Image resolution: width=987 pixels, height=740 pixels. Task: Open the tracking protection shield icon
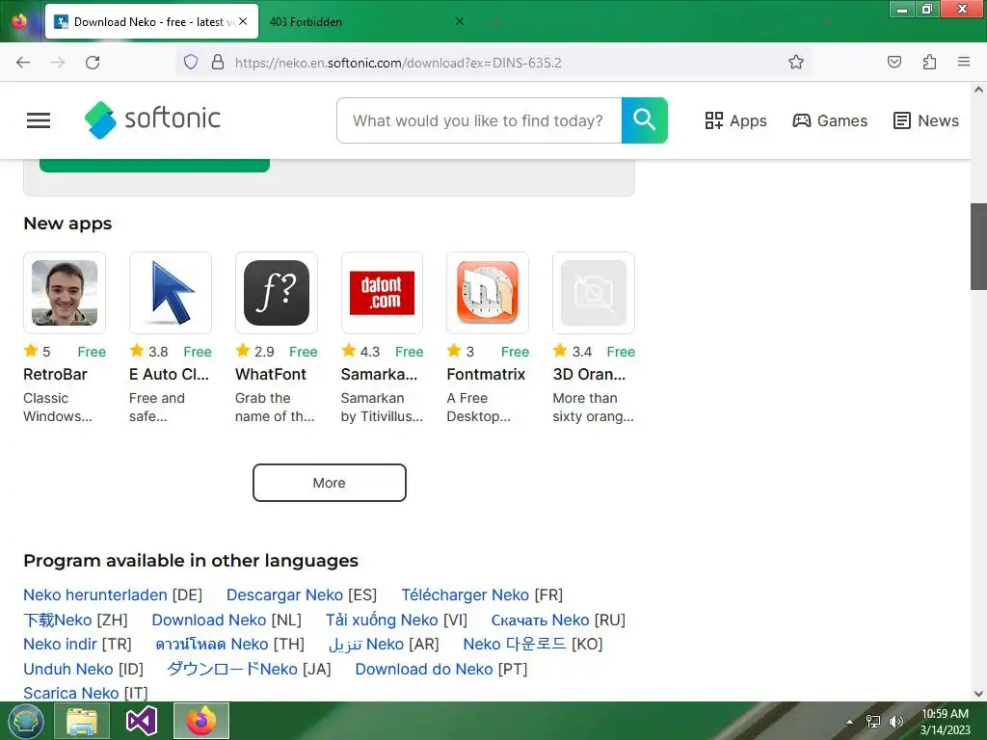(191, 62)
